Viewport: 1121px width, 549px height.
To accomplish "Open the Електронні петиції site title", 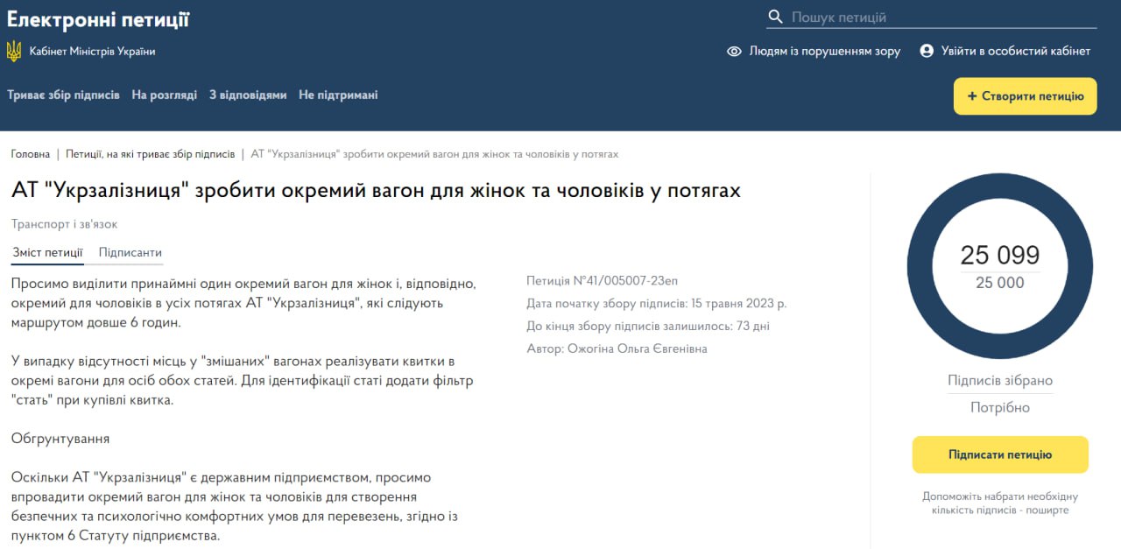I will (x=98, y=19).
